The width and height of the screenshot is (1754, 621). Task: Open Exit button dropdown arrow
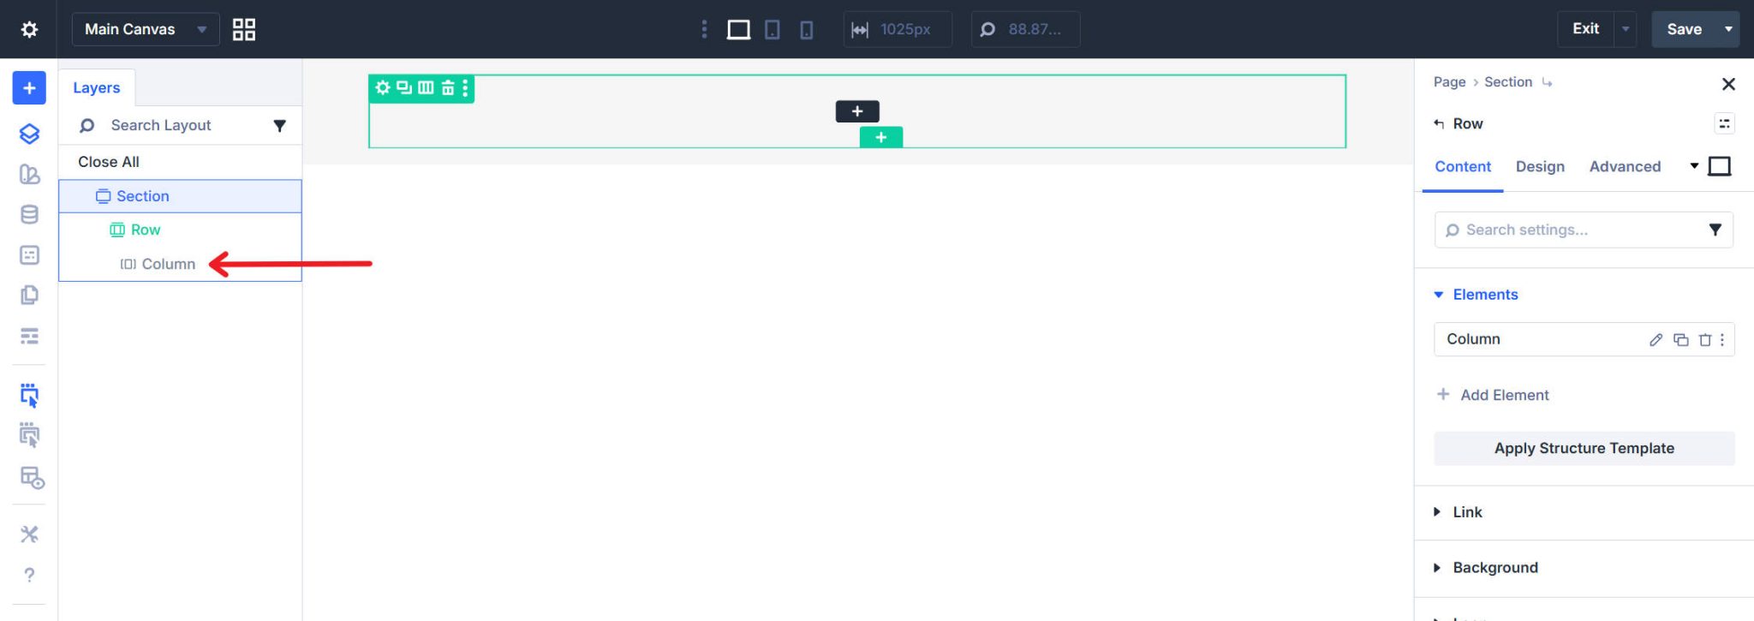point(1626,29)
